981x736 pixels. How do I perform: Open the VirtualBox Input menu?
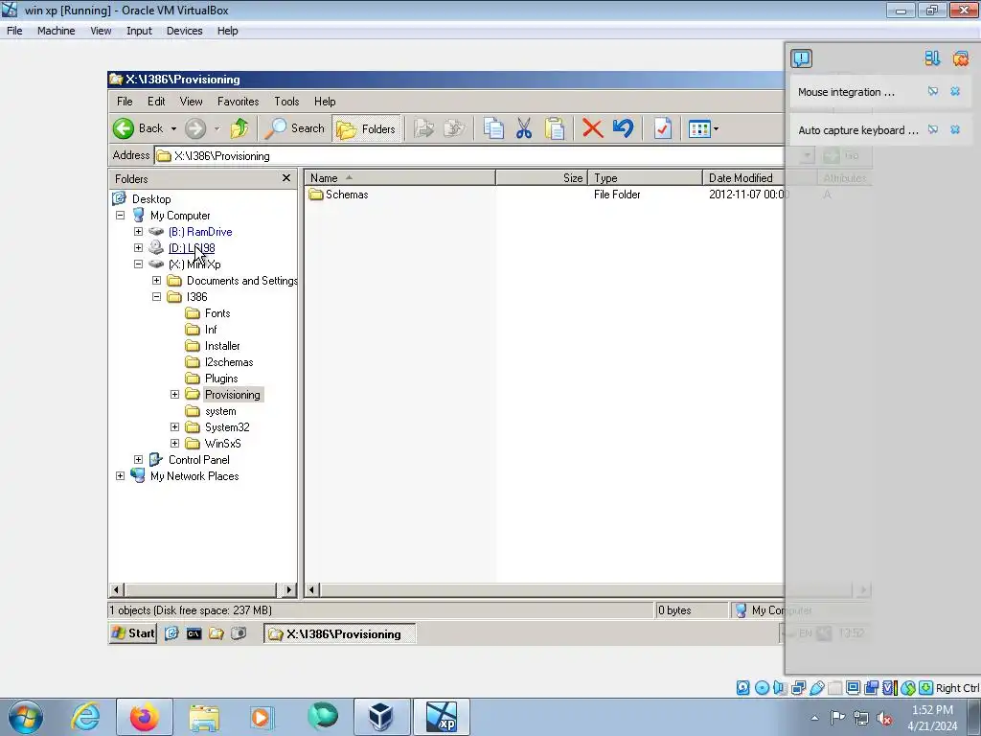tap(139, 31)
